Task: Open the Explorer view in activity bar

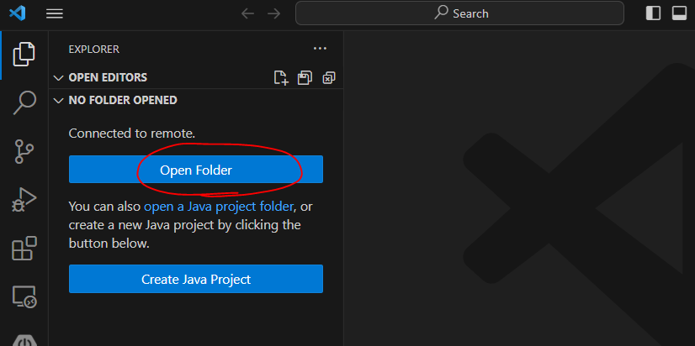Action: (24, 54)
